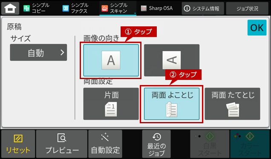
Task: Open シンプルファクス mode
Action: 76,8
